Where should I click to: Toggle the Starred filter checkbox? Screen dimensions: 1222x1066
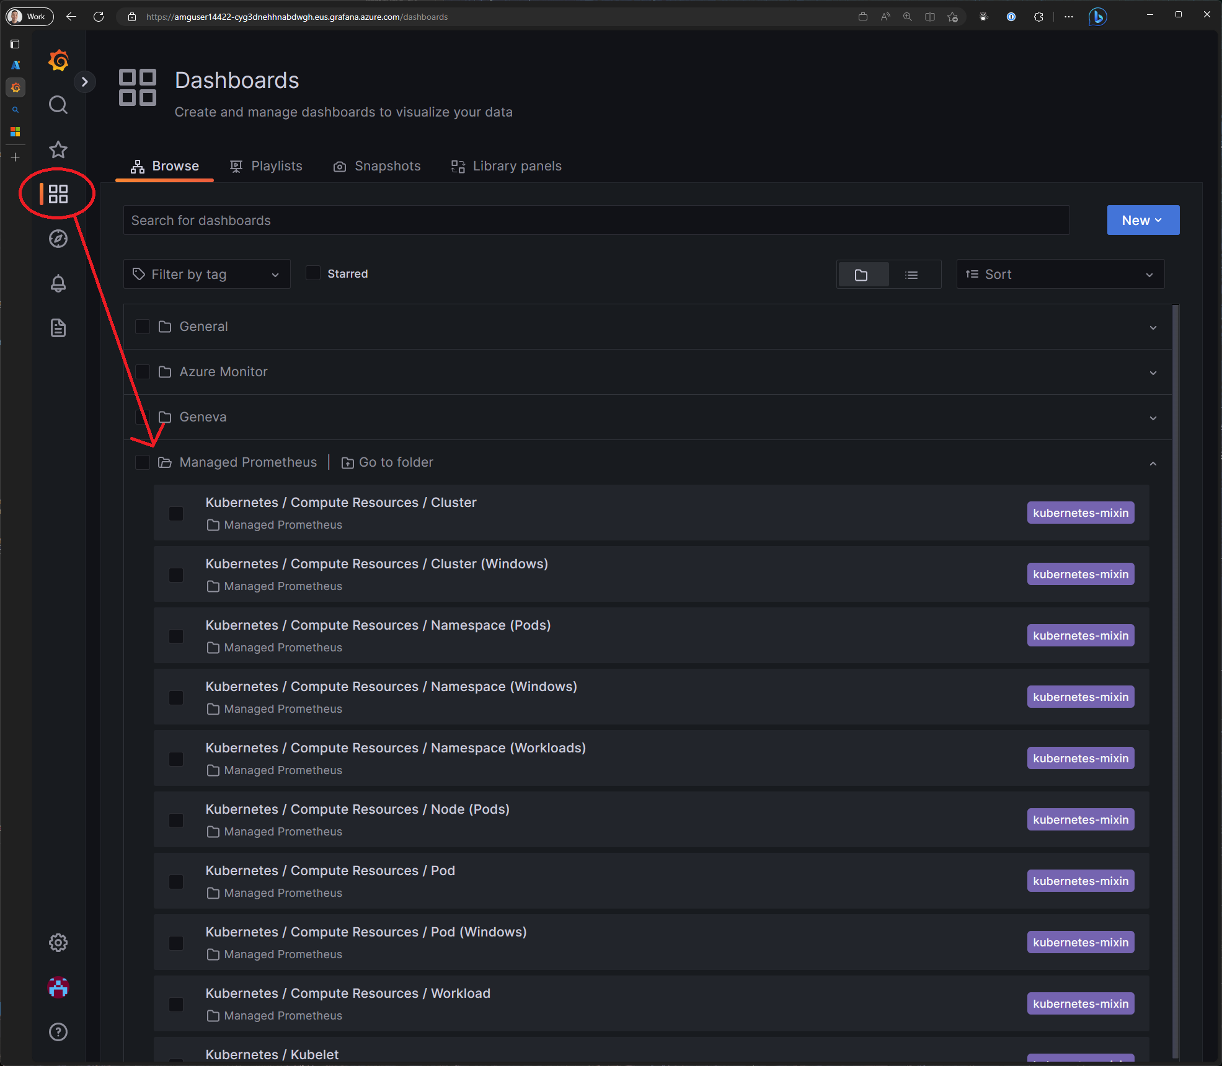coord(313,273)
